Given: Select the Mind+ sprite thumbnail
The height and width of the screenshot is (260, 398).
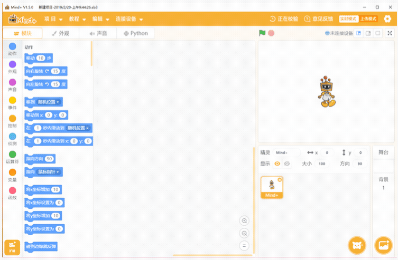Looking at the screenshot, I should [x=272, y=188].
